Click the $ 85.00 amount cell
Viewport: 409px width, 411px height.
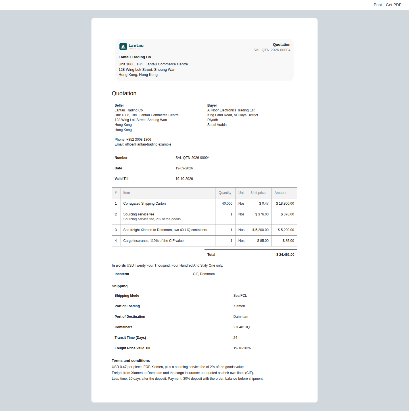(284, 241)
